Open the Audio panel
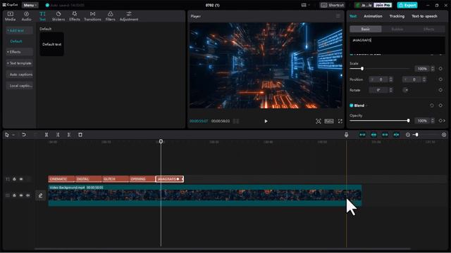Image resolution: width=451 pixels, height=253 pixels. pyautogui.click(x=27, y=16)
